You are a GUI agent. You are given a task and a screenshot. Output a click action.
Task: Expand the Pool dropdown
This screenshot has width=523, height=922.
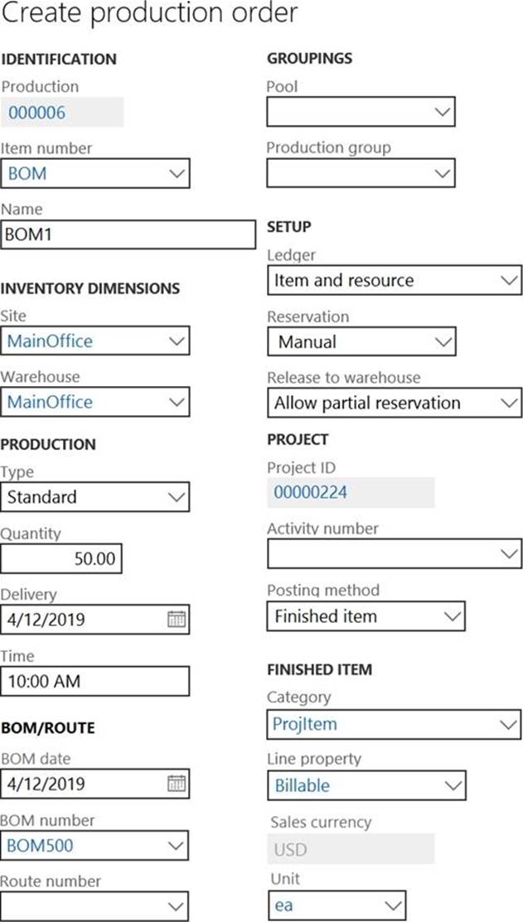(443, 112)
